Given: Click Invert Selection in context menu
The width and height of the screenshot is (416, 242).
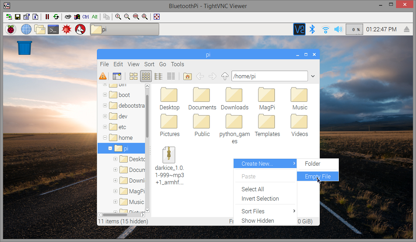Looking at the screenshot, I should pos(265,199).
